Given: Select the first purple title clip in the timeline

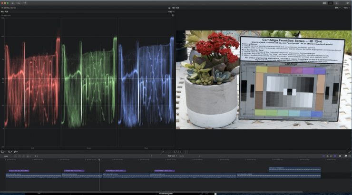Looking at the screenshot, I should coord(18,170).
